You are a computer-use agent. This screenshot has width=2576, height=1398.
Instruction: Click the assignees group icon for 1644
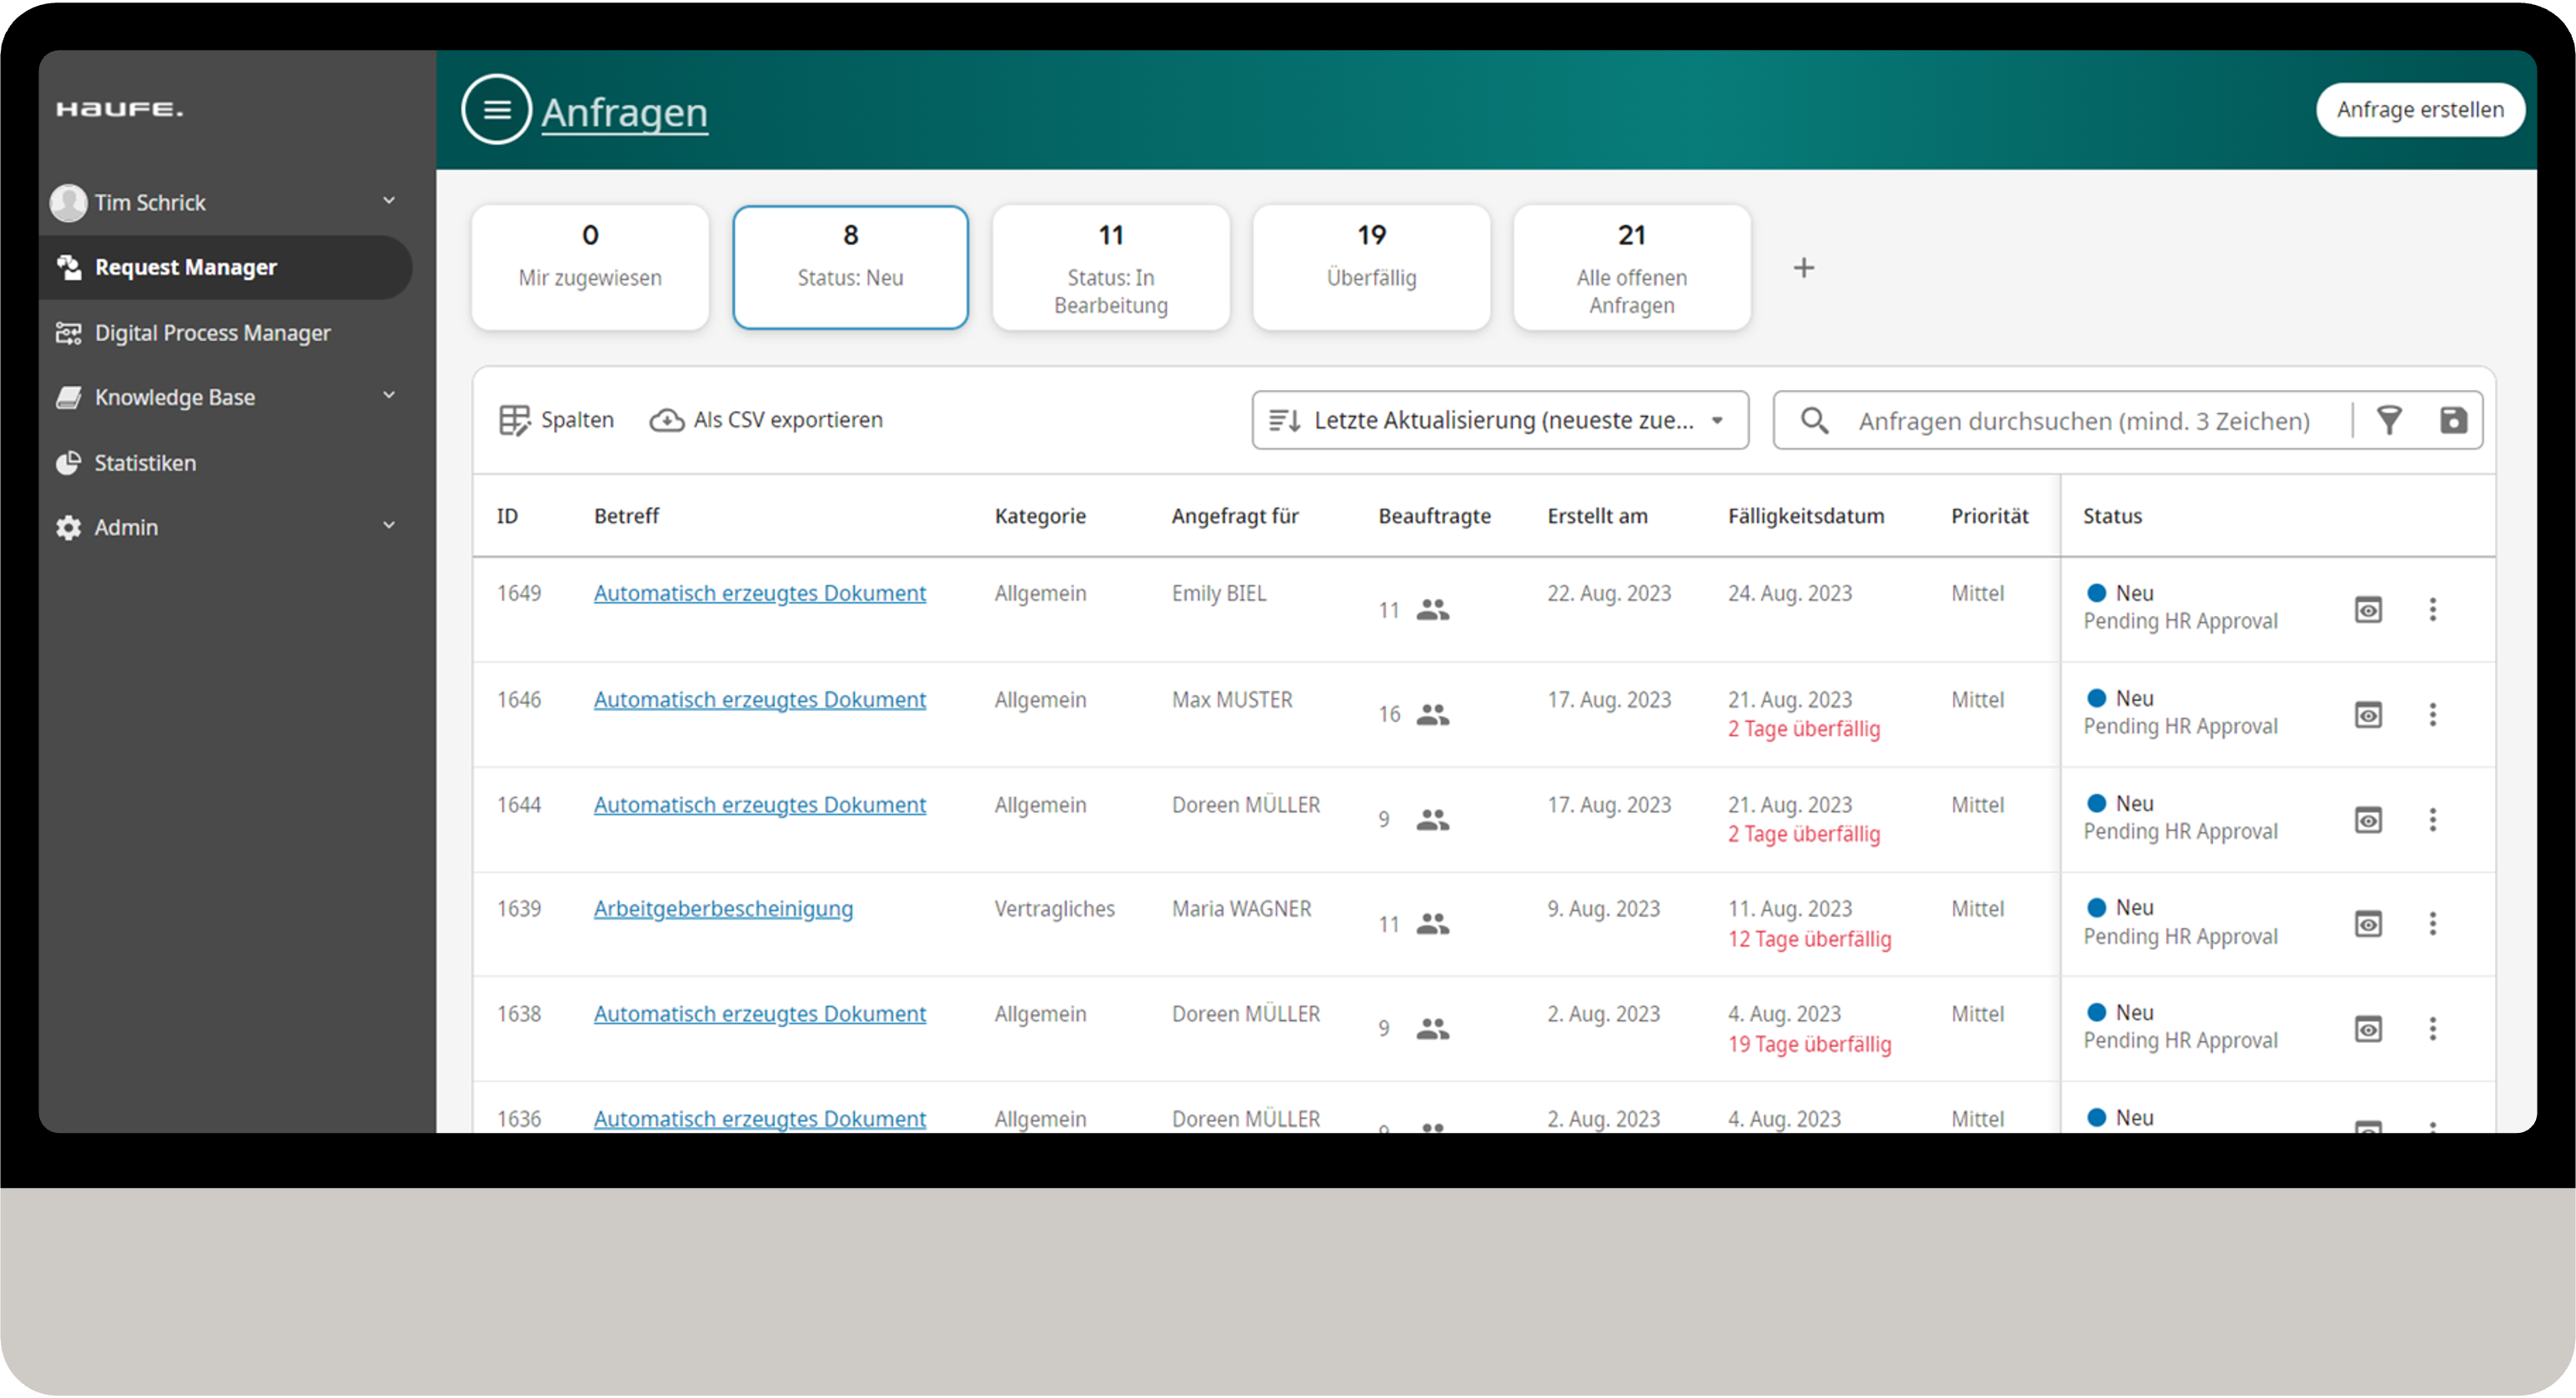pos(1432,820)
